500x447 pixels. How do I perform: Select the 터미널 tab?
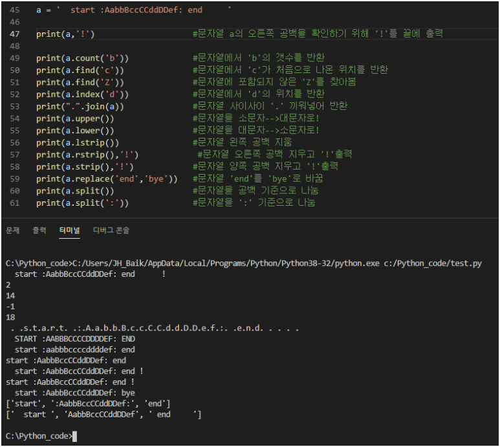pyautogui.click(x=69, y=230)
